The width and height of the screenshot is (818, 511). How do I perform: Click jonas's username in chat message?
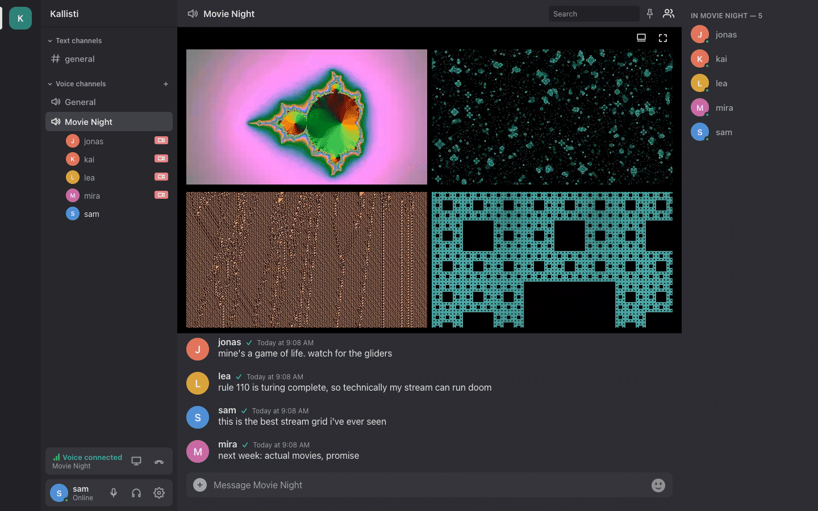[229, 342]
